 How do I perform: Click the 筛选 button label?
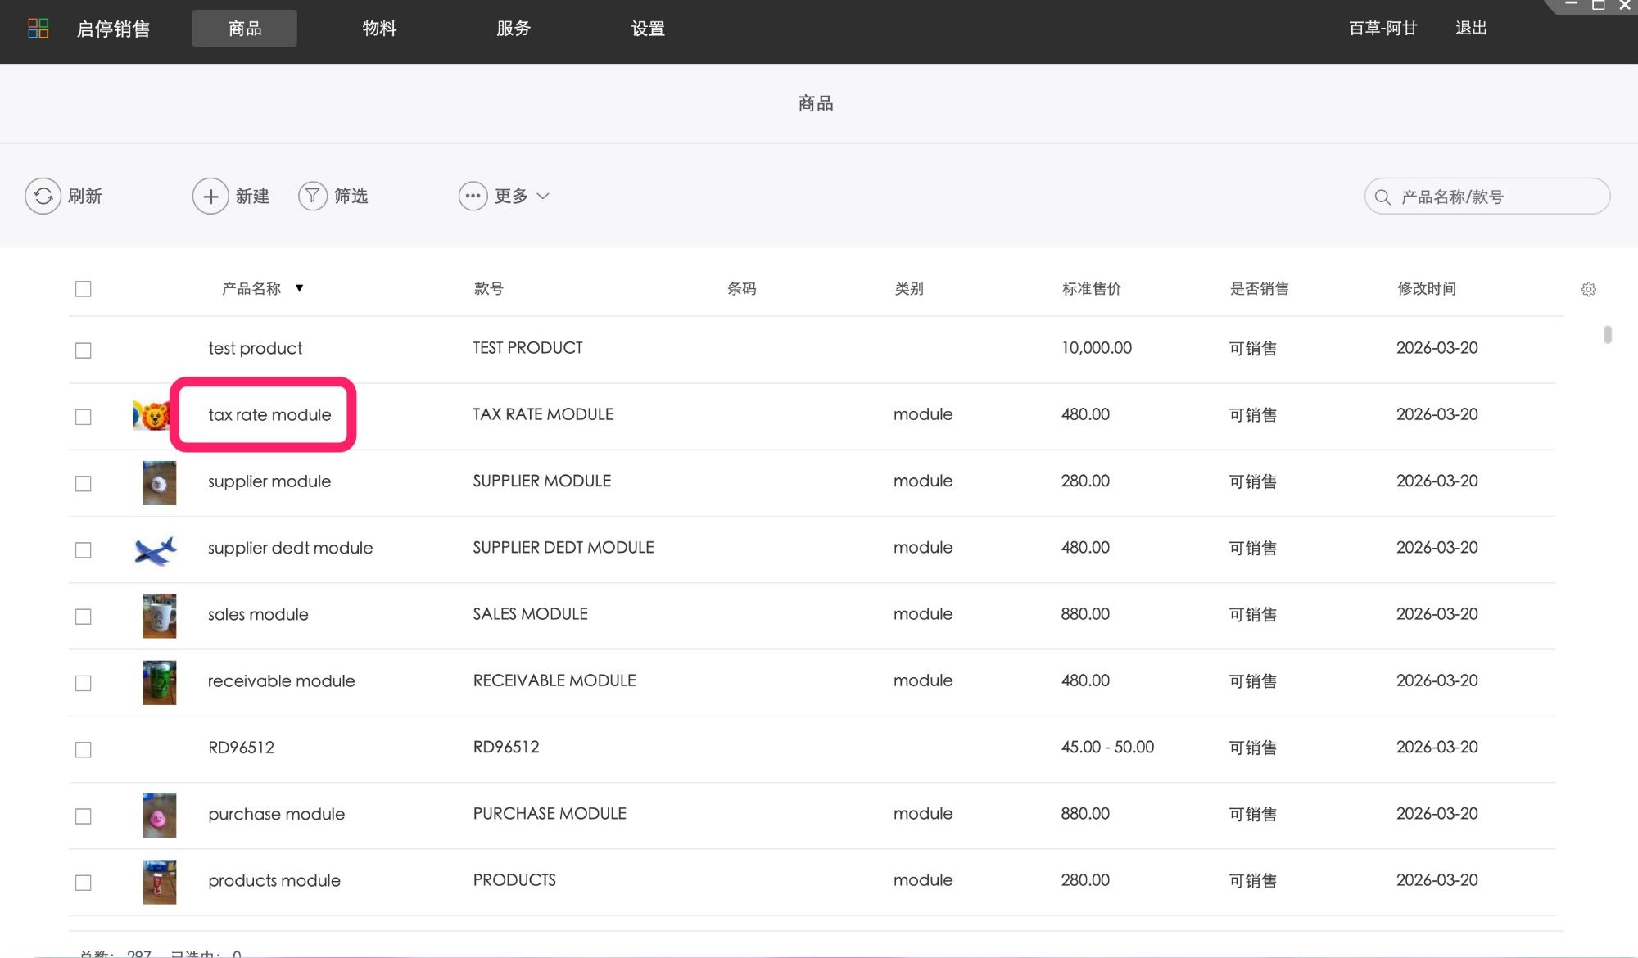tap(351, 197)
